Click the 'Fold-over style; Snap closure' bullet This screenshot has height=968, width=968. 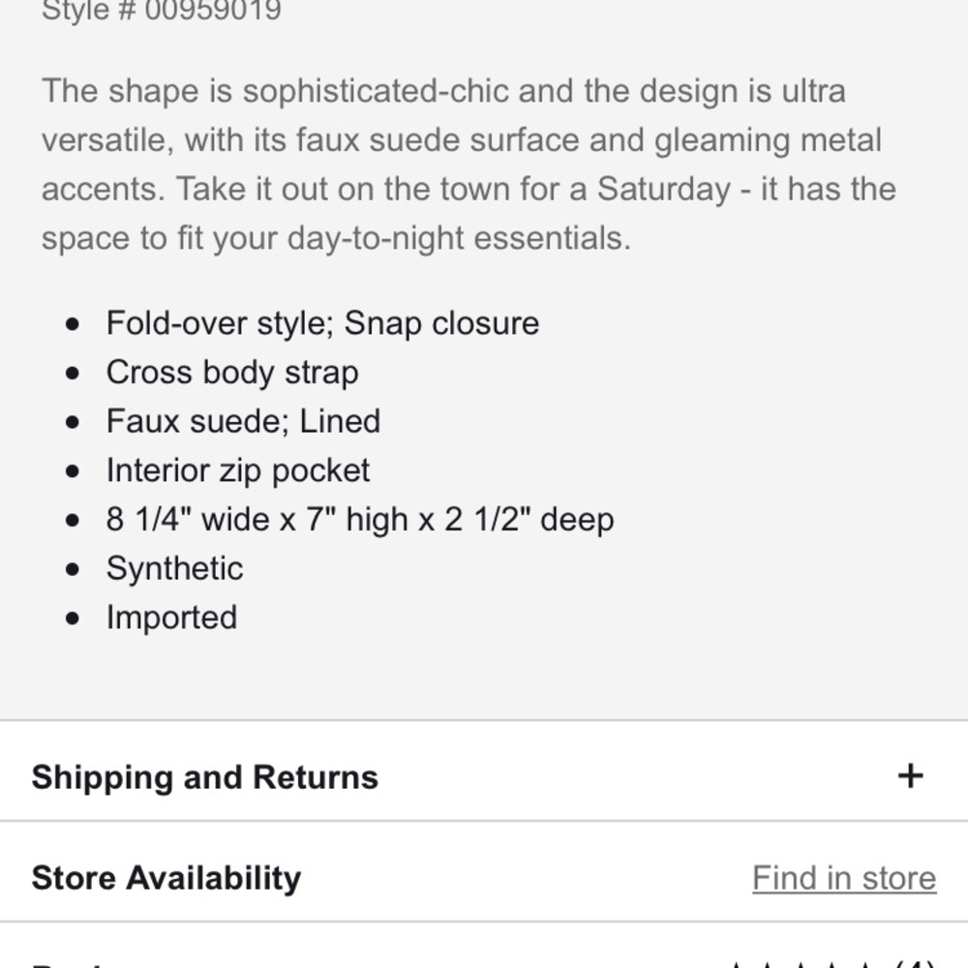(x=322, y=322)
